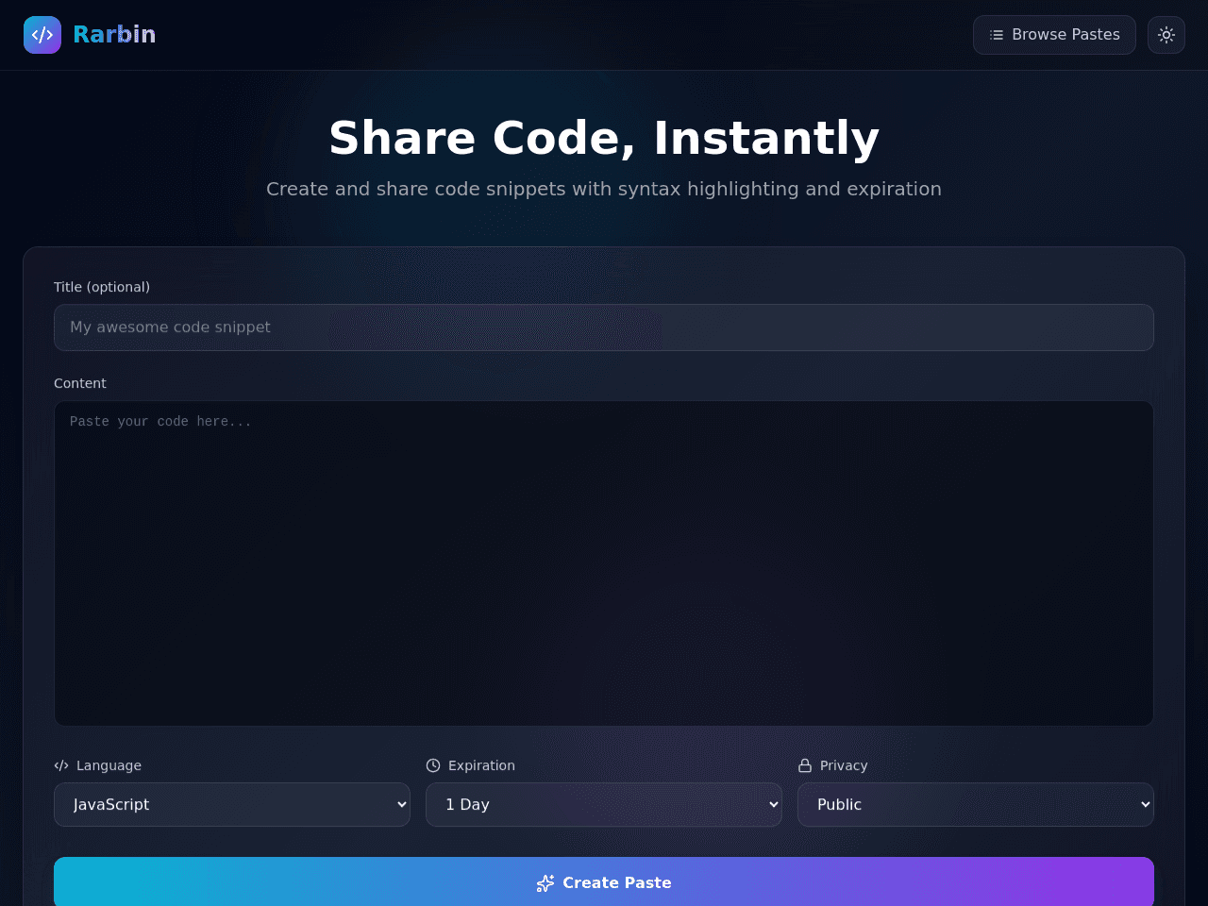The image size is (1208, 906).
Task: Click the clock icon beside Expiration label
Action: click(x=433, y=765)
